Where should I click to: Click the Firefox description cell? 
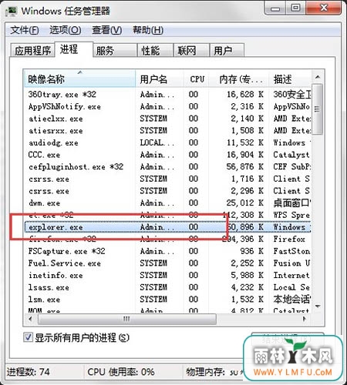[289, 239]
